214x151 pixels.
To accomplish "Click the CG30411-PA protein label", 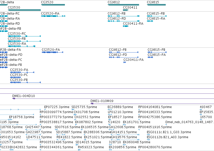I will tap(134, 60).
